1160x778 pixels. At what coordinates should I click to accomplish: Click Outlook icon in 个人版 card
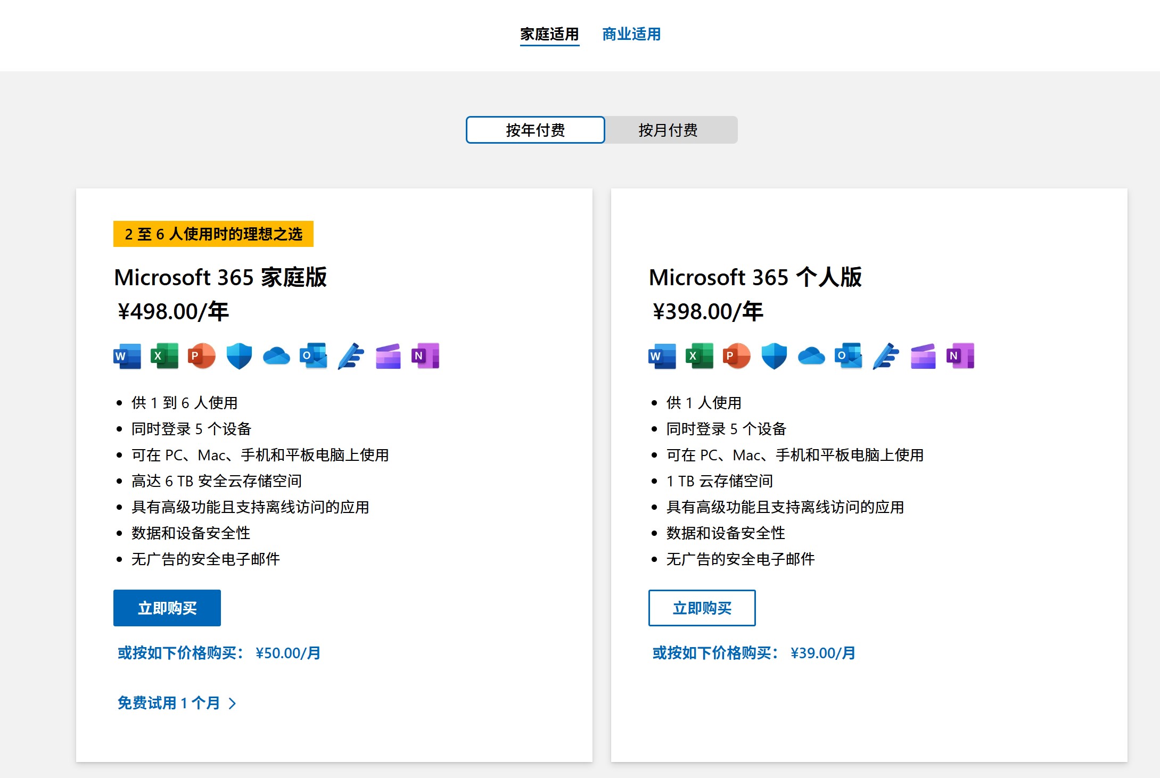(x=849, y=356)
